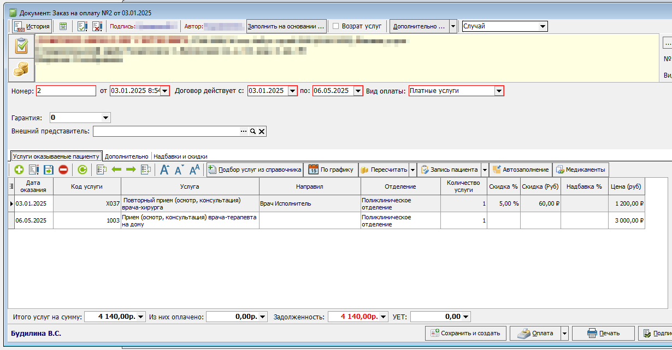
Task: Click the list icon left of green left arrow
Action: [101, 170]
